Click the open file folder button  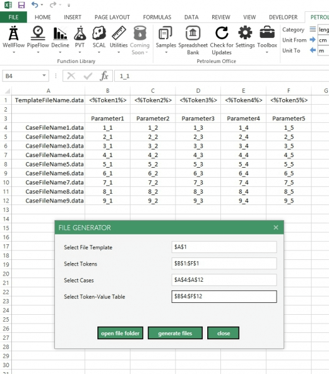pos(120,333)
